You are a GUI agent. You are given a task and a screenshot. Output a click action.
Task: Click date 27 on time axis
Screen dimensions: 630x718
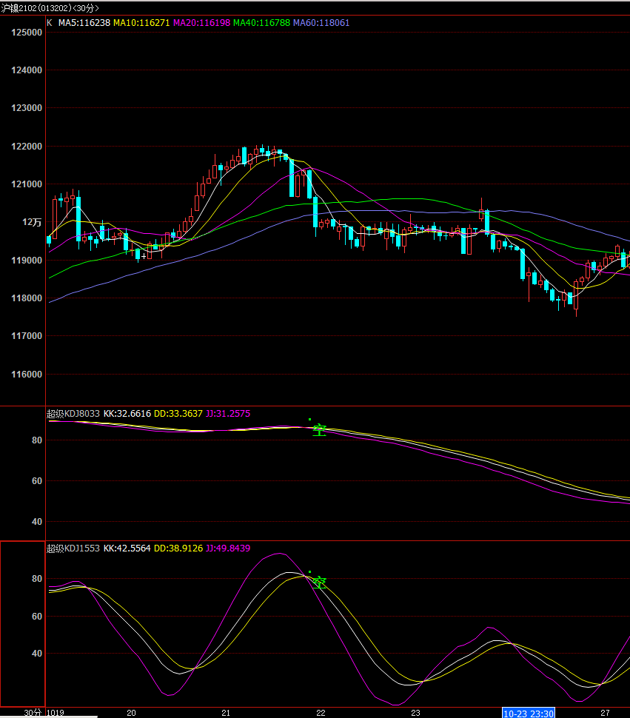[x=606, y=713]
